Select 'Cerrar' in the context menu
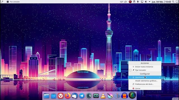Screen dimensions: 179x100 point(145,88)
